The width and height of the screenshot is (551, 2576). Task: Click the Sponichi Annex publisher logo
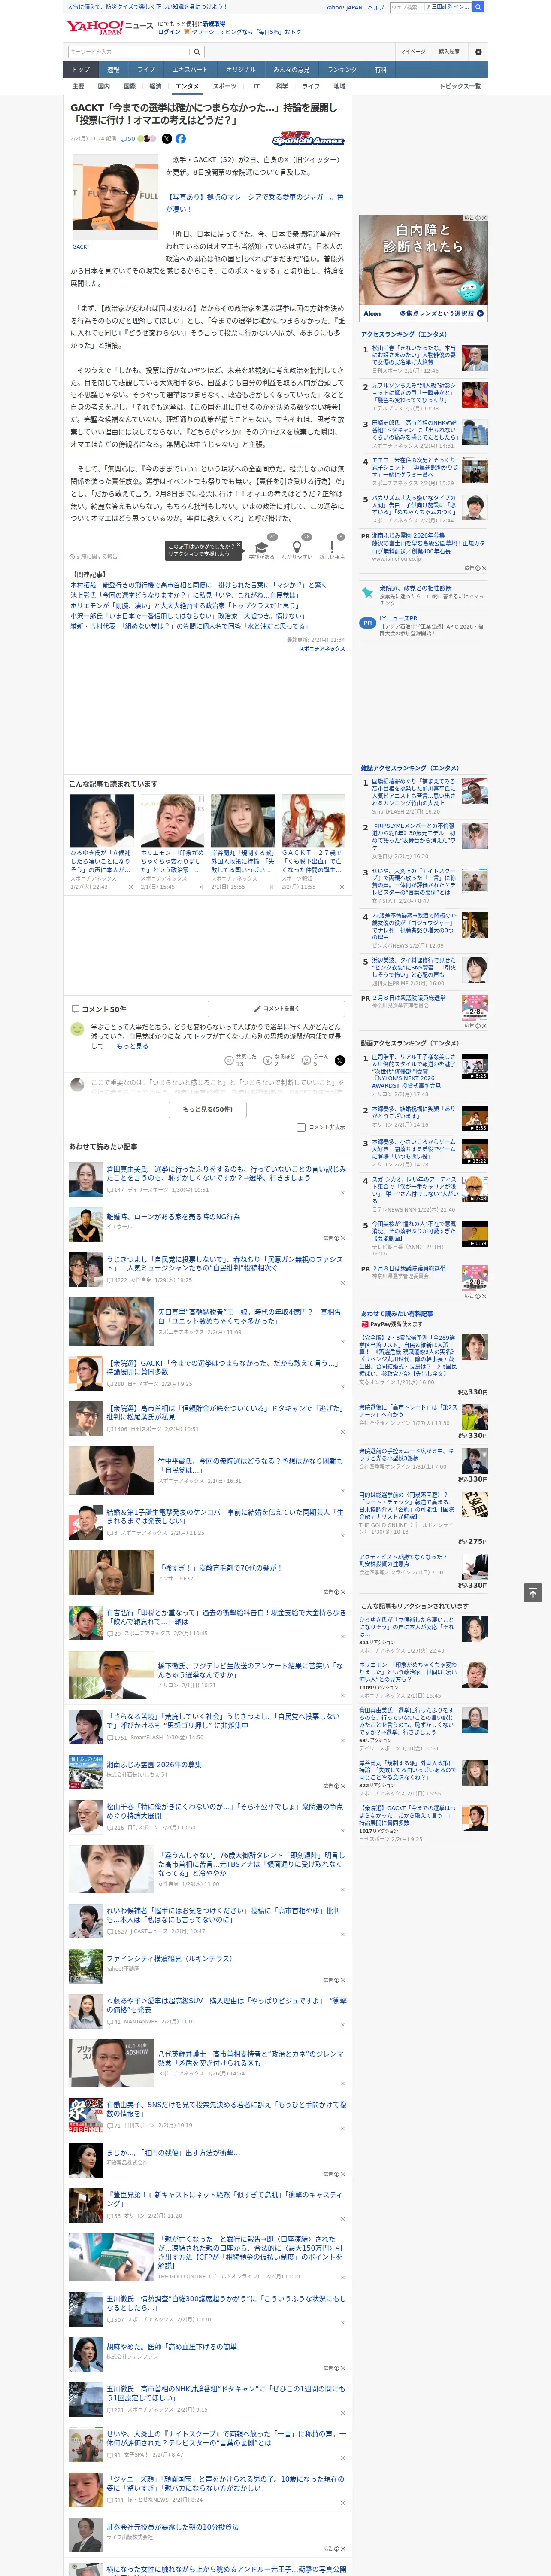[308, 139]
